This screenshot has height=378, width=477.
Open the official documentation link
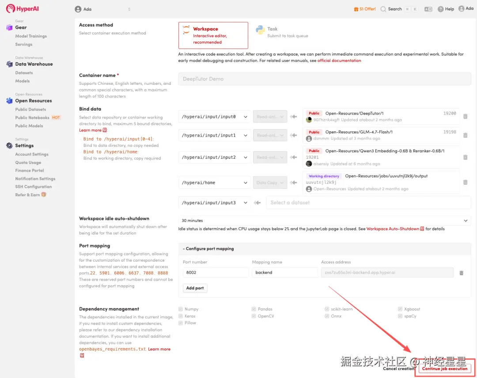tap(339, 61)
